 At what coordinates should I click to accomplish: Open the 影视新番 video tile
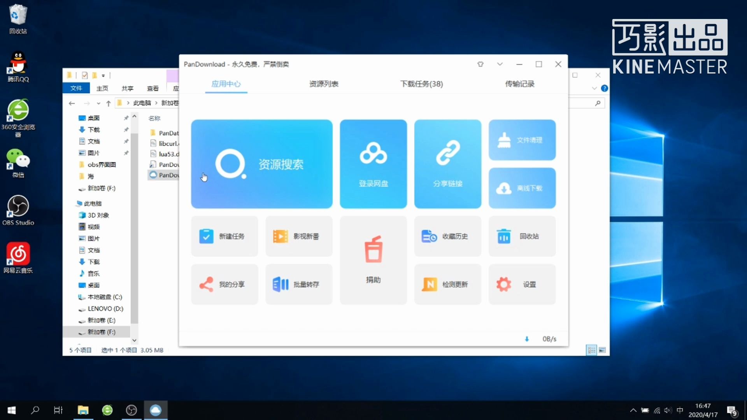pyautogui.click(x=298, y=236)
